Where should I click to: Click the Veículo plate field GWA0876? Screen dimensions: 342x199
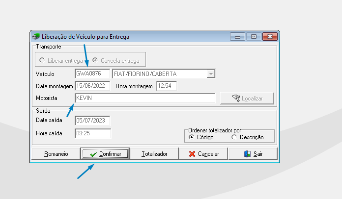pyautogui.click(x=92, y=74)
